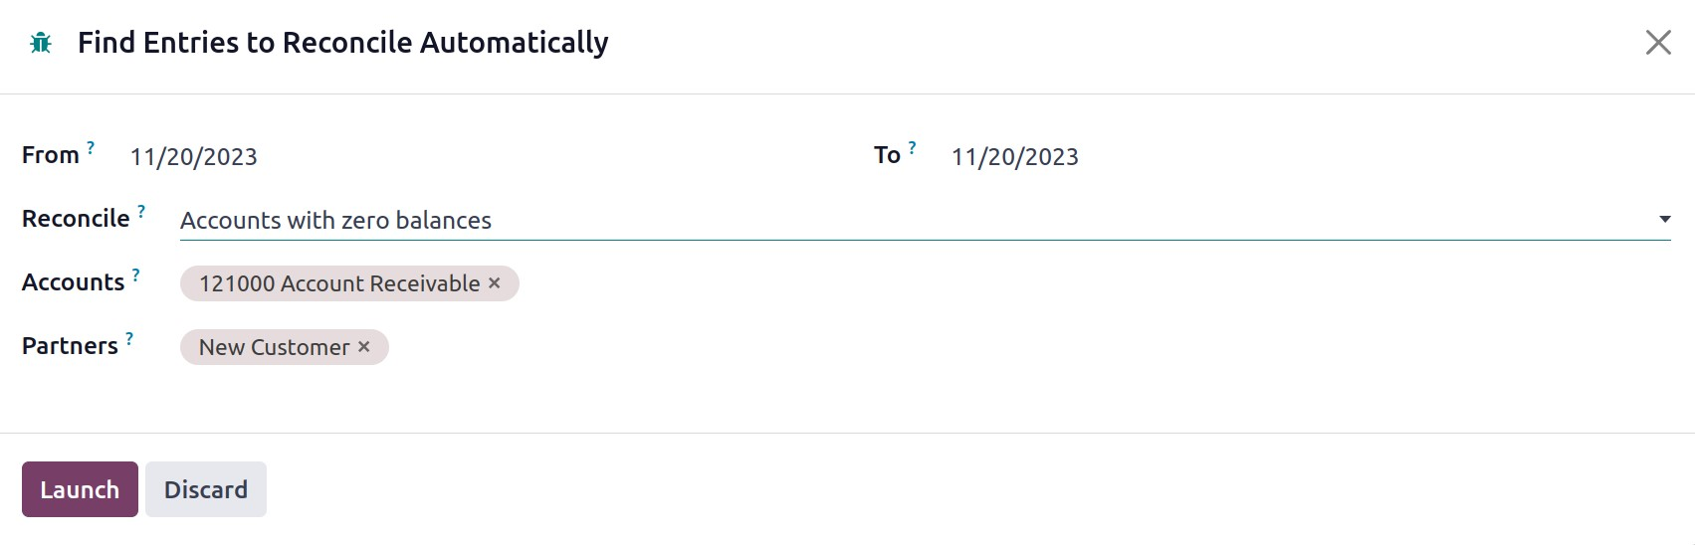Click the Partners help question mark
The height and width of the screenshot is (545, 1695).
(x=129, y=338)
